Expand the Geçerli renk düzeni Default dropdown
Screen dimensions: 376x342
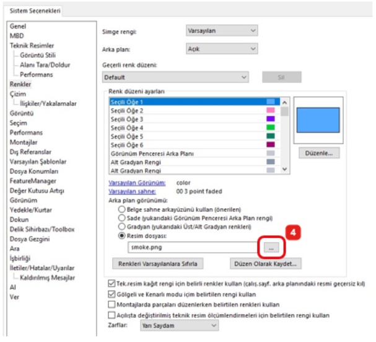[175, 77]
